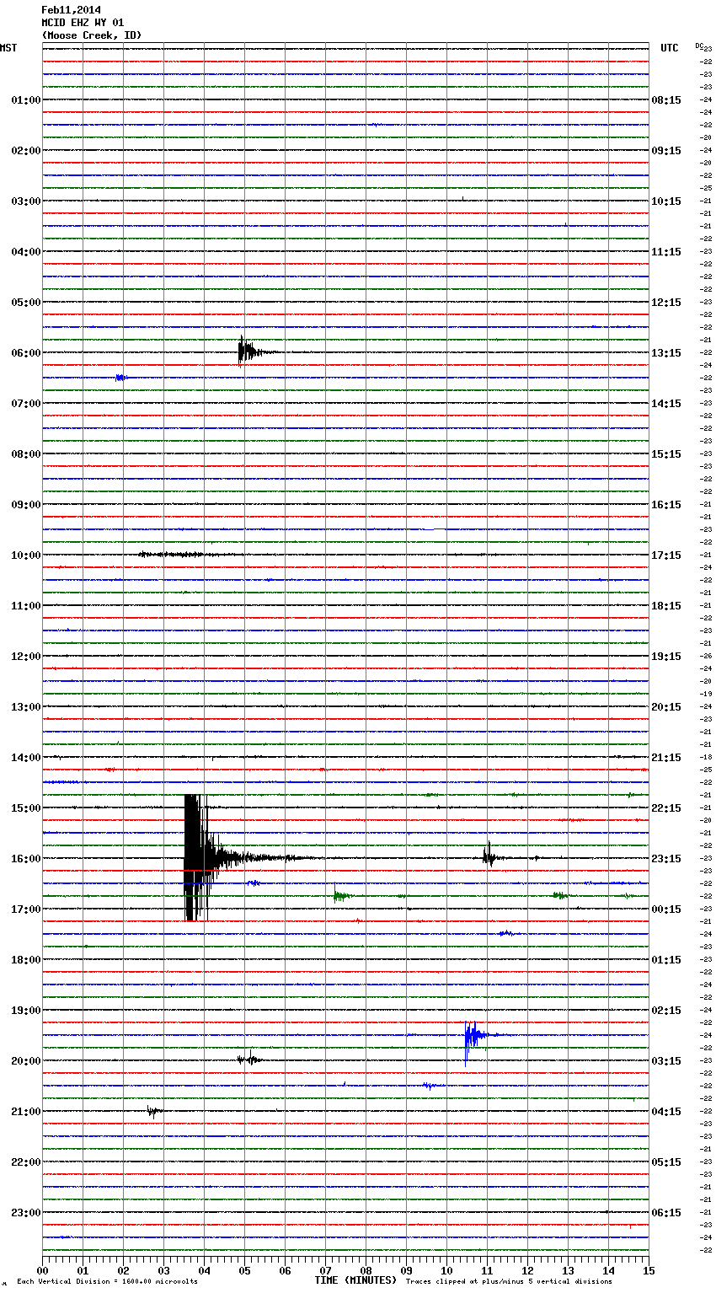Select the 16:00 MST hour label
Screen dimensions: 716x1293
(25, 859)
